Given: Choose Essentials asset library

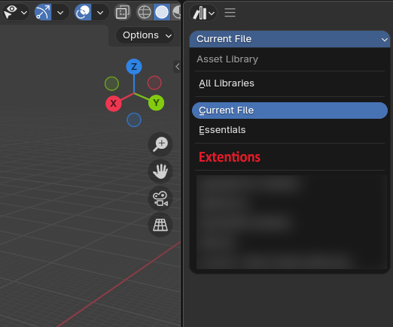Looking at the screenshot, I should pos(290,130).
